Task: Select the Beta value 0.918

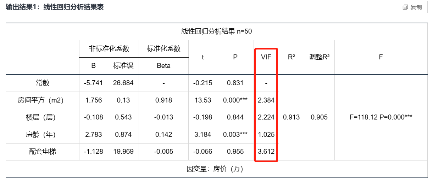Action: (164, 100)
